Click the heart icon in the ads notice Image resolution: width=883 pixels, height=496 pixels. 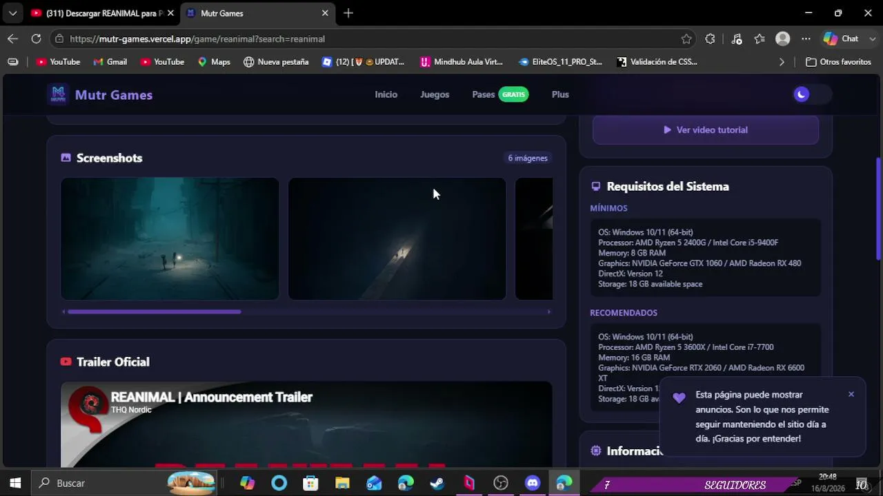[x=679, y=397]
